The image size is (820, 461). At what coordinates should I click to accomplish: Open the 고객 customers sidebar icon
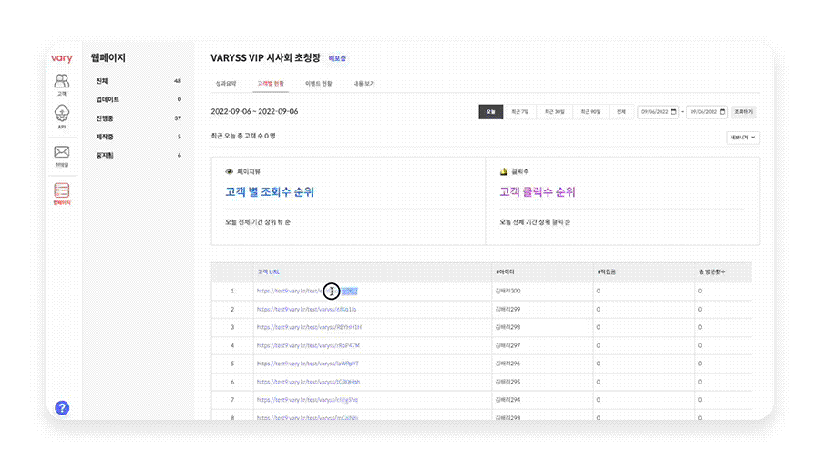[62, 85]
